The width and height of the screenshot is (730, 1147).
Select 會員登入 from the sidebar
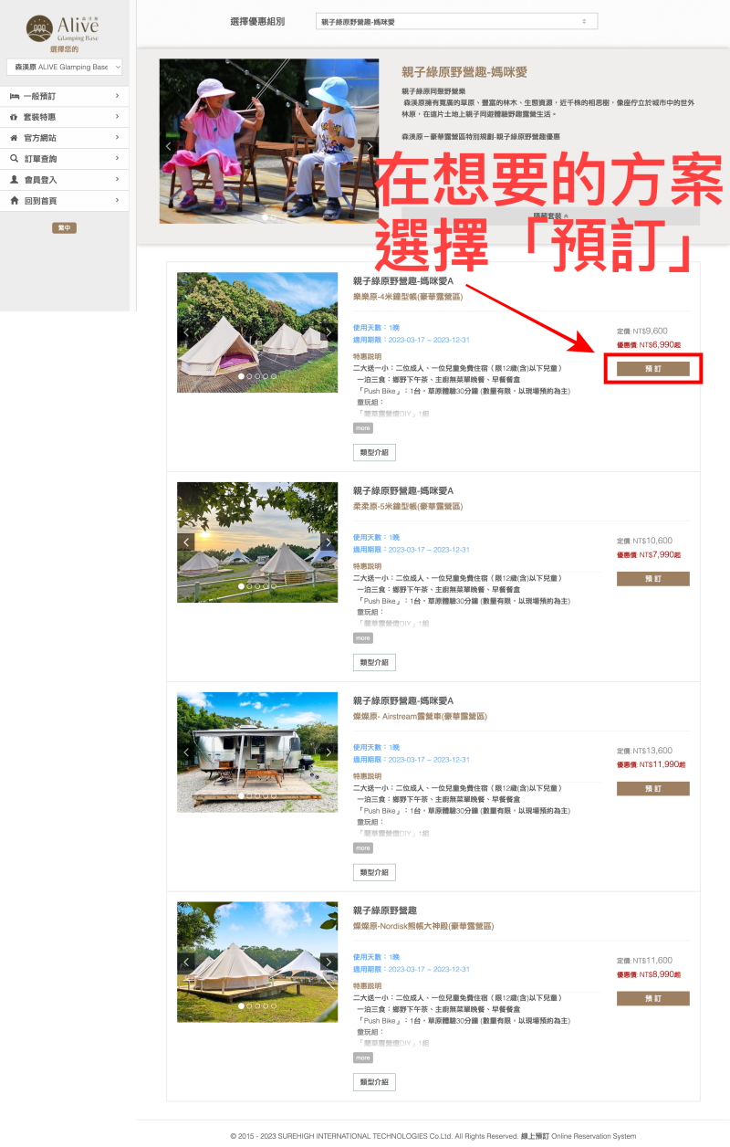[x=64, y=180]
